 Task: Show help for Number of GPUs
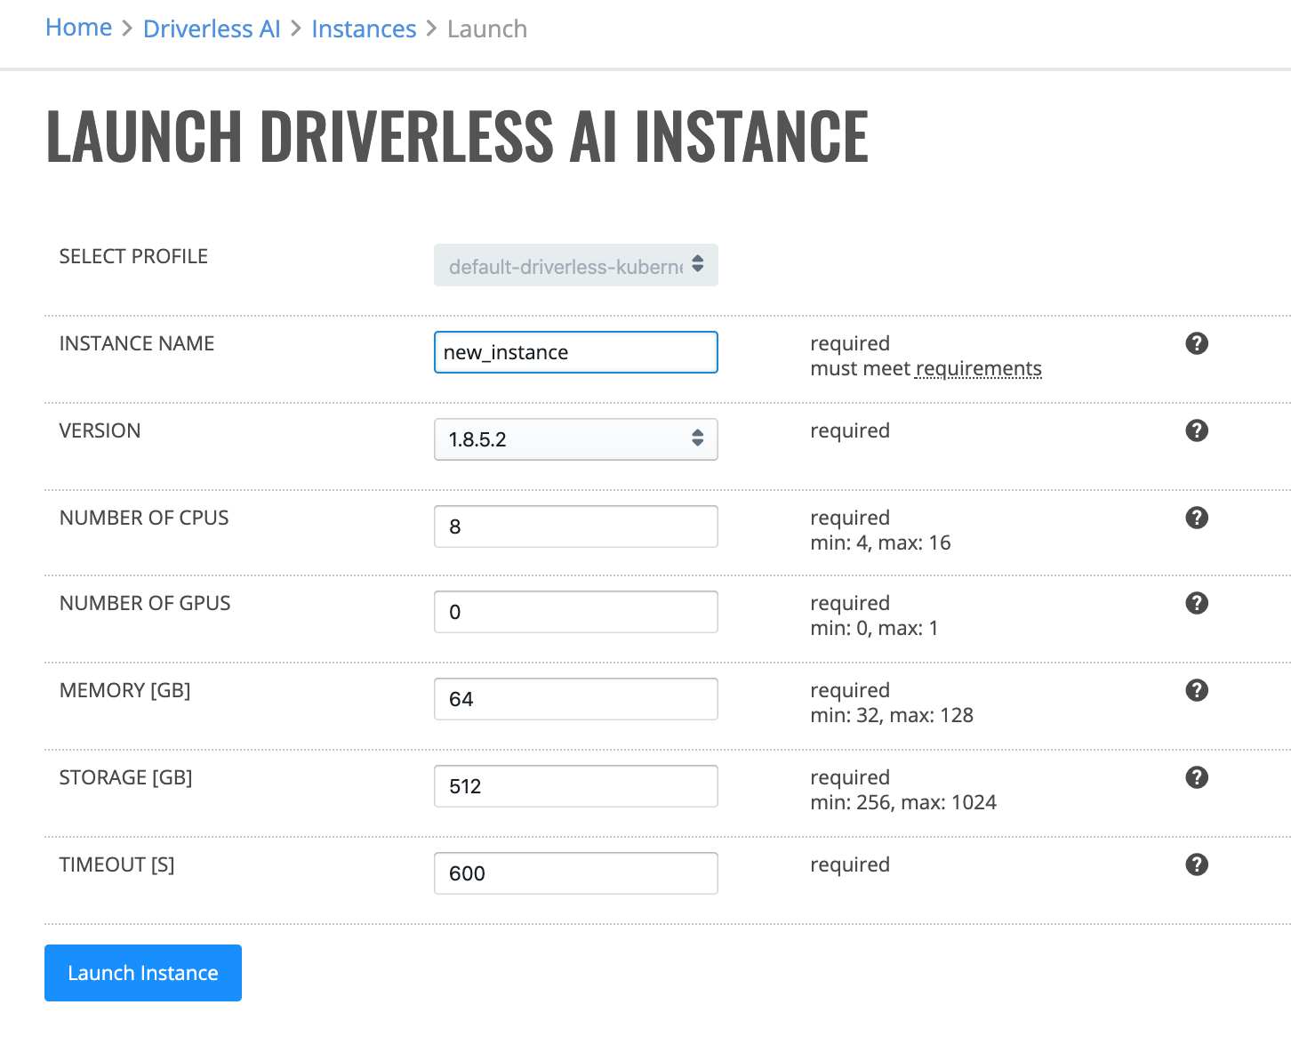1197,603
